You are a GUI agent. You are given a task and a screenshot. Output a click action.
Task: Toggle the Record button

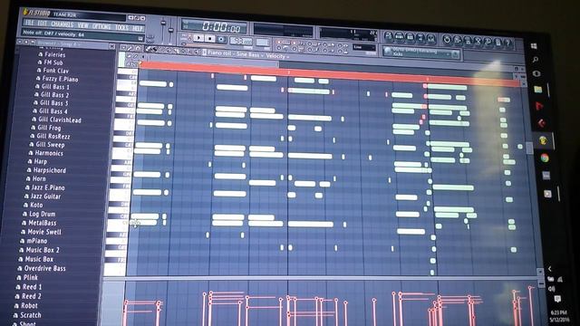[221, 39]
